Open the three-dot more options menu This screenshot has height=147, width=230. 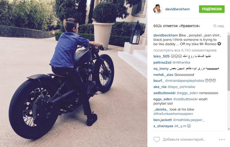[x=222, y=139]
